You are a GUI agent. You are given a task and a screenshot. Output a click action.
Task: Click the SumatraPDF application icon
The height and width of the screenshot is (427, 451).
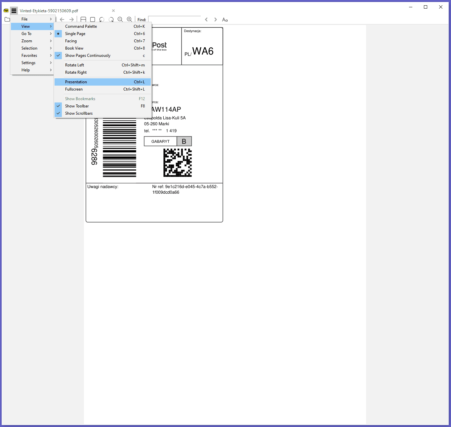pos(6,11)
